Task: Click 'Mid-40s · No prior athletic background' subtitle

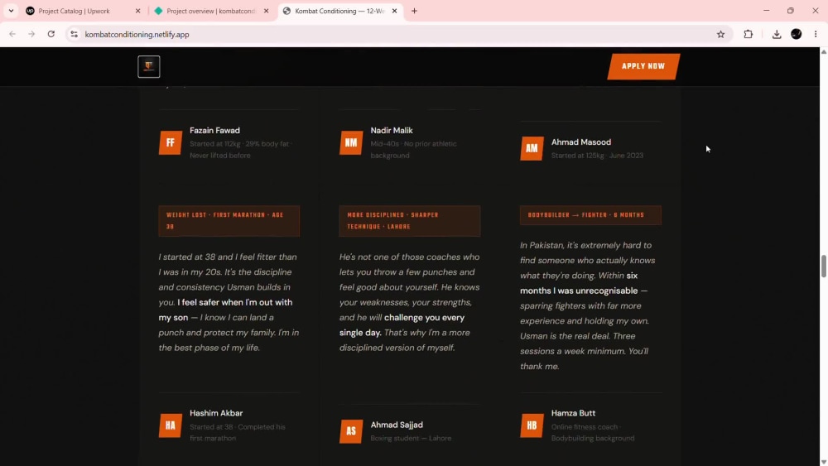Action: pyautogui.click(x=413, y=149)
